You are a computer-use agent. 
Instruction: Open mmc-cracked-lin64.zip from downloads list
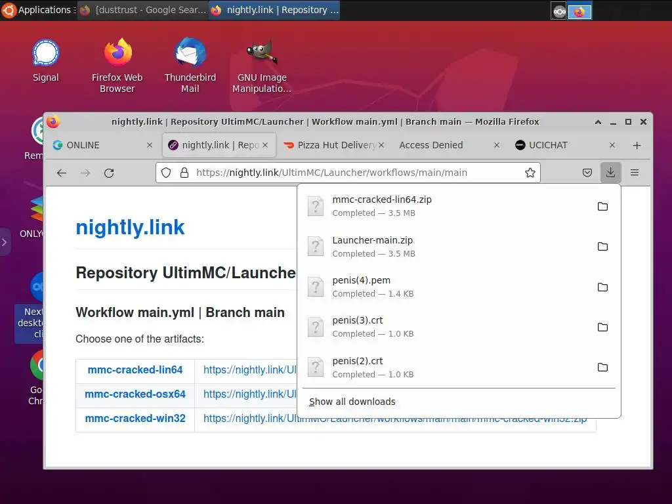pyautogui.click(x=446, y=206)
